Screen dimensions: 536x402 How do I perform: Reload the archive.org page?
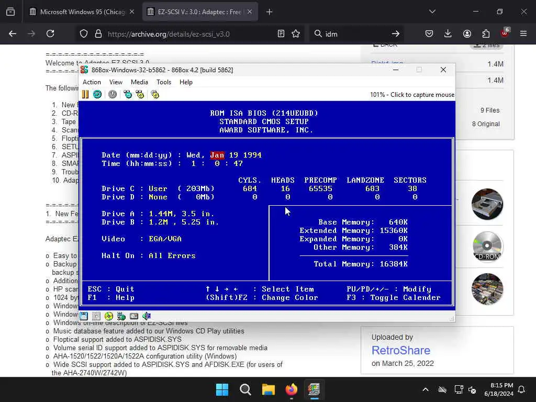(x=50, y=34)
